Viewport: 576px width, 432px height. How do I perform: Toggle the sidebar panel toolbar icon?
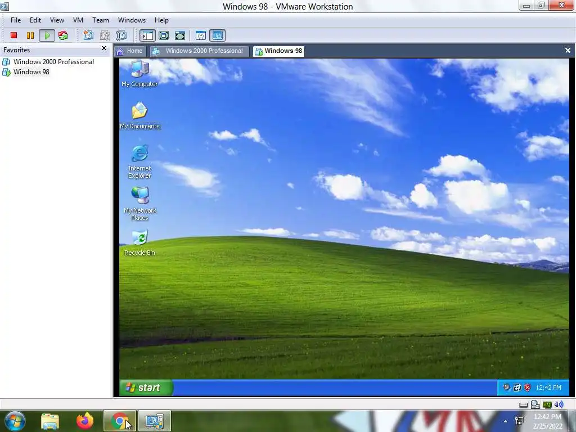pyautogui.click(x=147, y=35)
